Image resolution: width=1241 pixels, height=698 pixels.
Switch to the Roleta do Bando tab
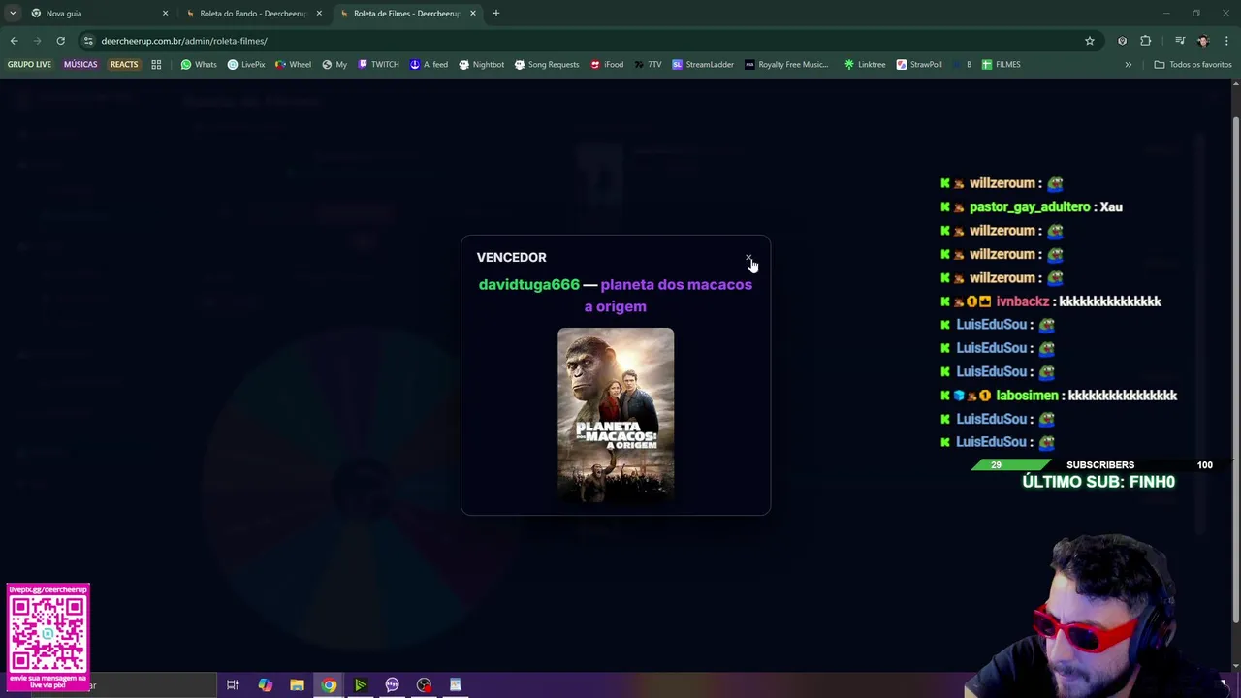click(x=252, y=14)
